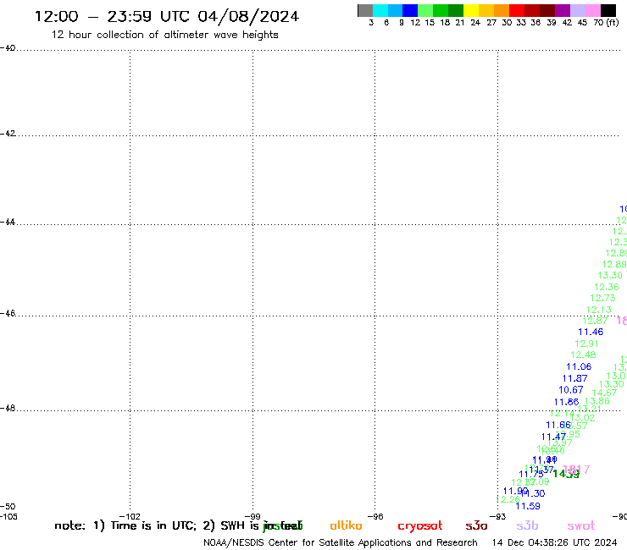The height and width of the screenshot is (550, 627).
Task: Click the purple legend swatch
Action: (x=563, y=10)
